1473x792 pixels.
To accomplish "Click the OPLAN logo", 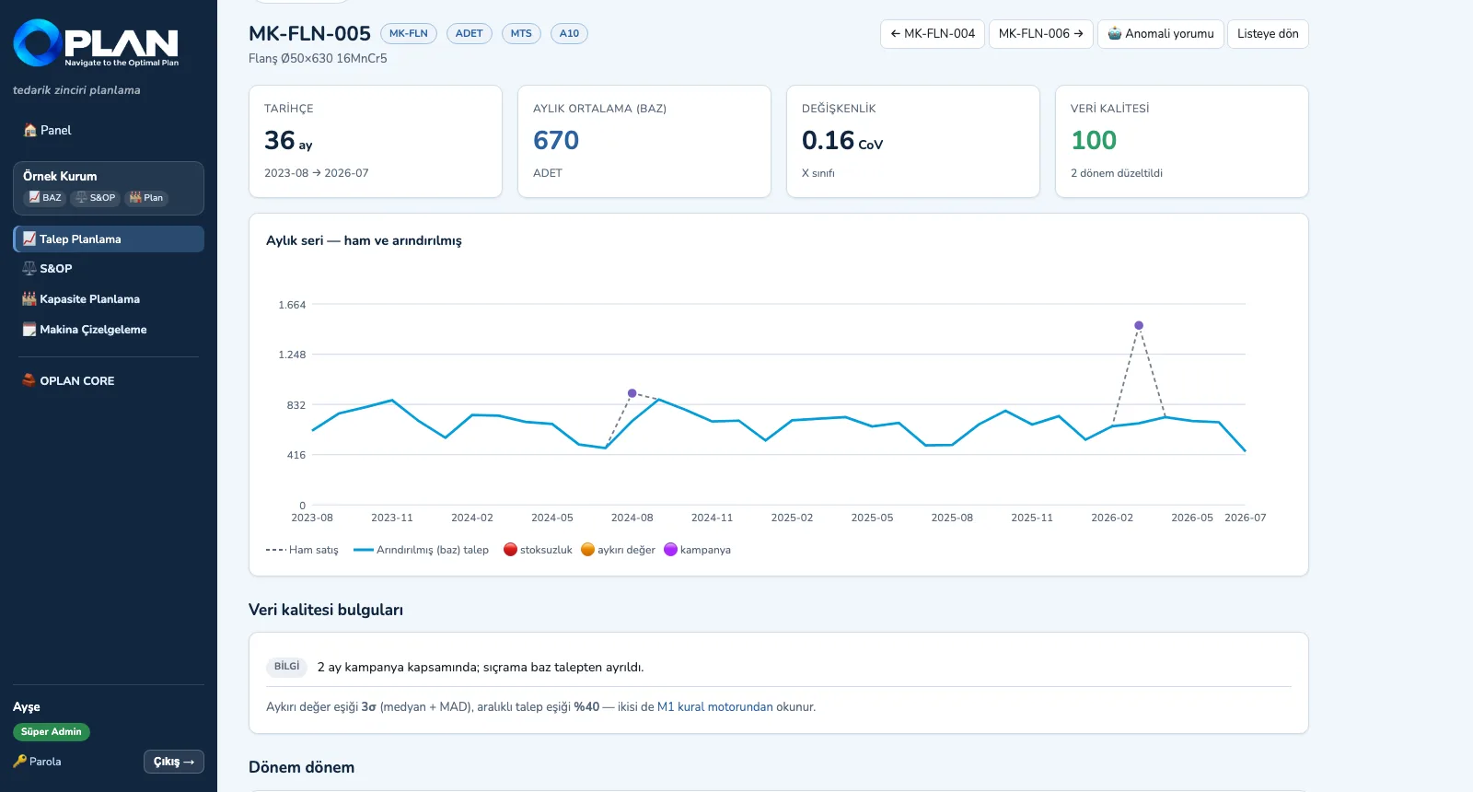I will pos(96,43).
